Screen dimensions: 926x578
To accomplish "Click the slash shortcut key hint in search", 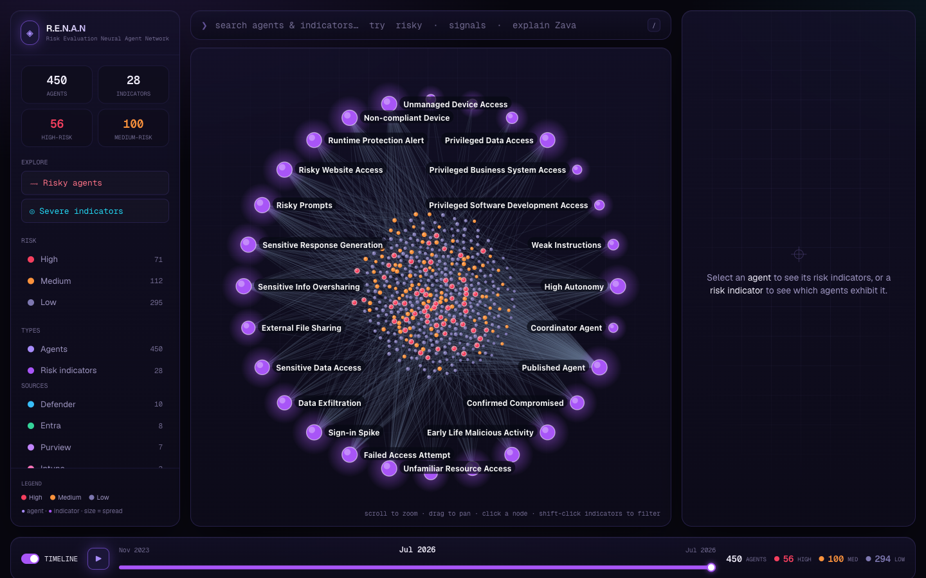I will coord(654,26).
